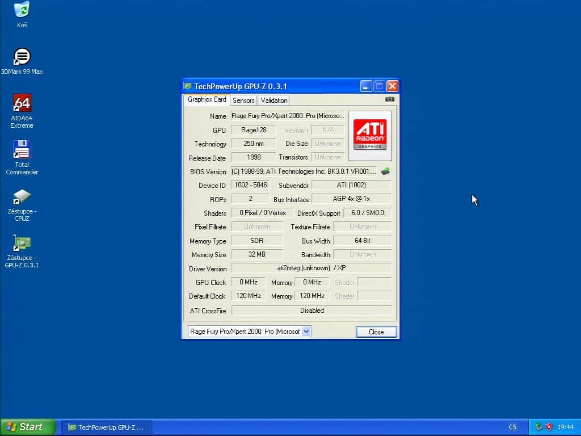
Task: Click the Name field showing Rage Fury Pro
Action: 288,116
